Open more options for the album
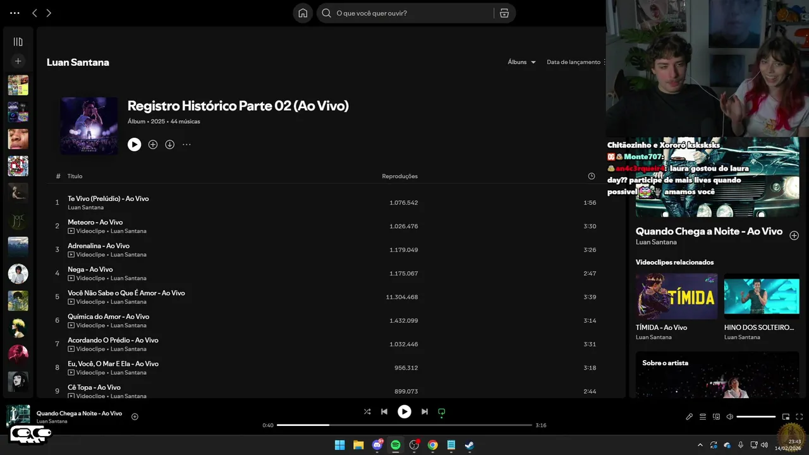Image resolution: width=809 pixels, height=455 pixels. 186,145
